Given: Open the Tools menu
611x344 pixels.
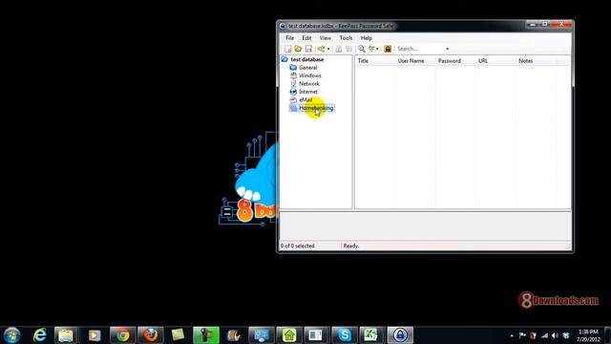Looking at the screenshot, I should (346, 38).
